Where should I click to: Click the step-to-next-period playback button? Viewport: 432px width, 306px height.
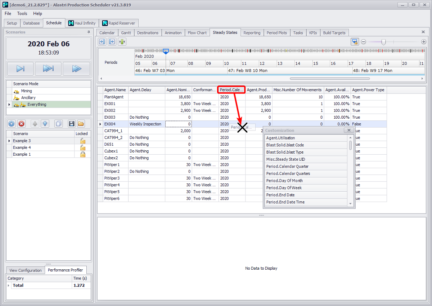click(x=20, y=69)
